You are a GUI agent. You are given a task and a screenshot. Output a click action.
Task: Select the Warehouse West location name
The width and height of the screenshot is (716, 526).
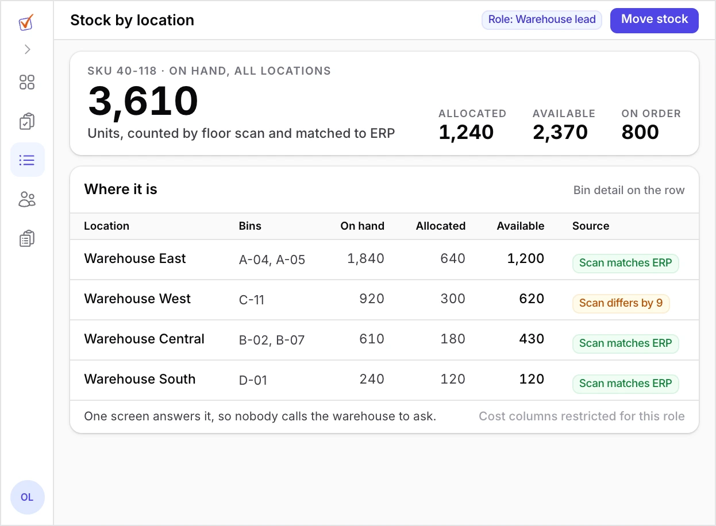[137, 299]
